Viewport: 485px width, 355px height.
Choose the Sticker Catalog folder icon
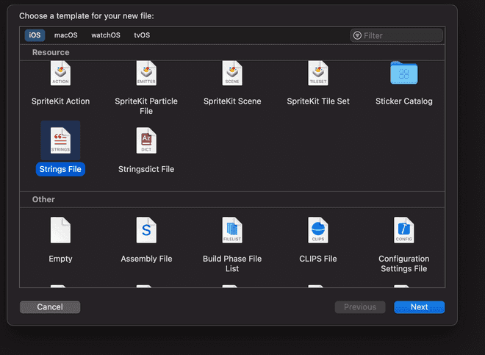[x=404, y=73]
